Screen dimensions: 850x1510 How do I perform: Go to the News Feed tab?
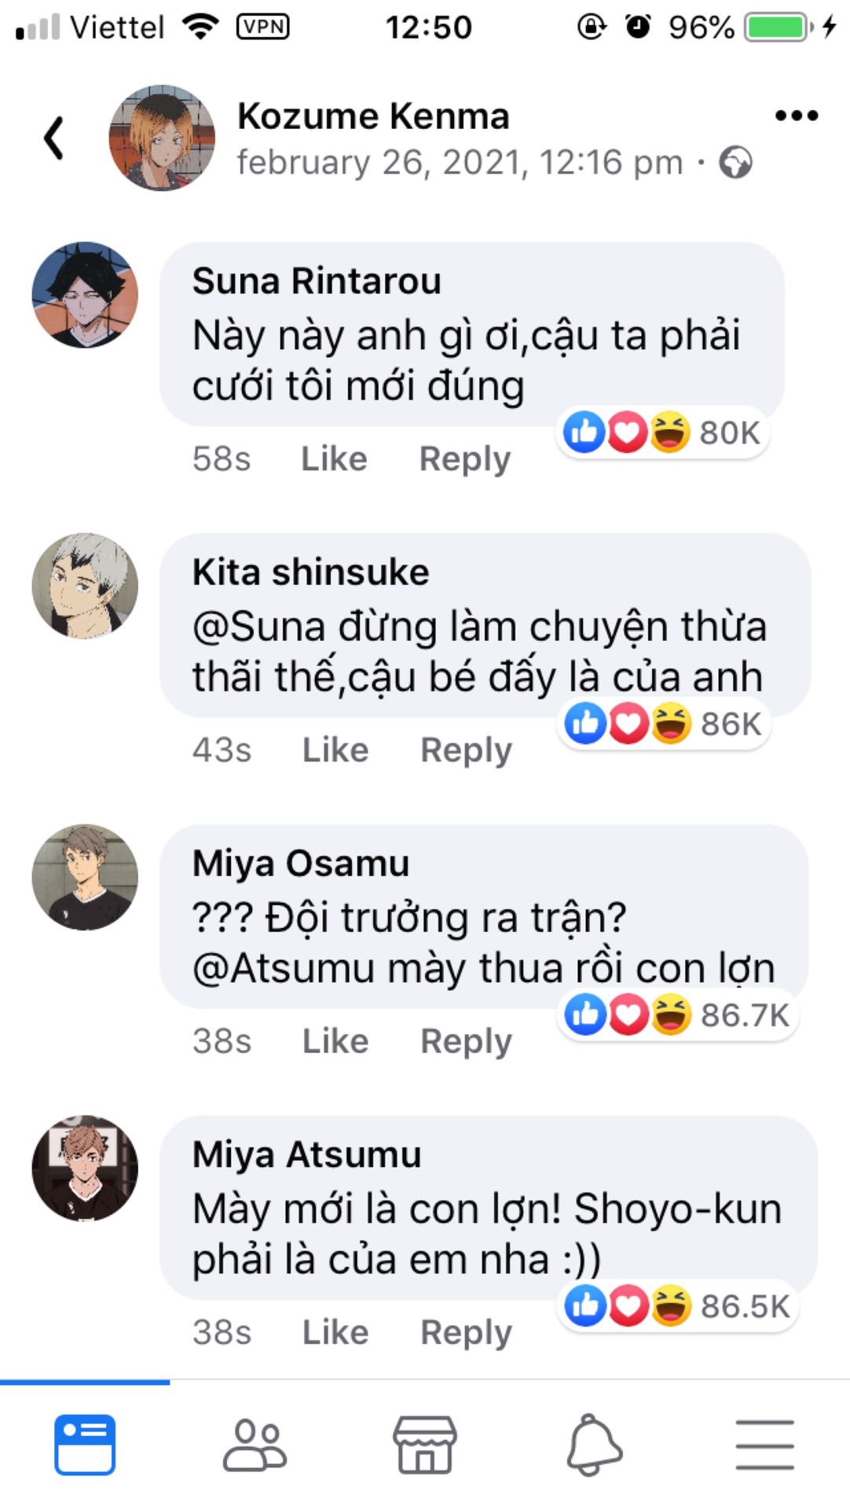tap(85, 1445)
